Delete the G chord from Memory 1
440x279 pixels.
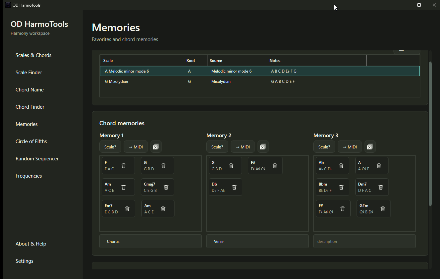[164, 166]
